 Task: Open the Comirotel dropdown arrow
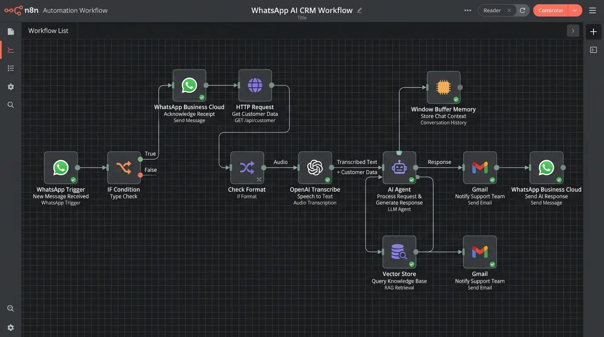(x=575, y=10)
